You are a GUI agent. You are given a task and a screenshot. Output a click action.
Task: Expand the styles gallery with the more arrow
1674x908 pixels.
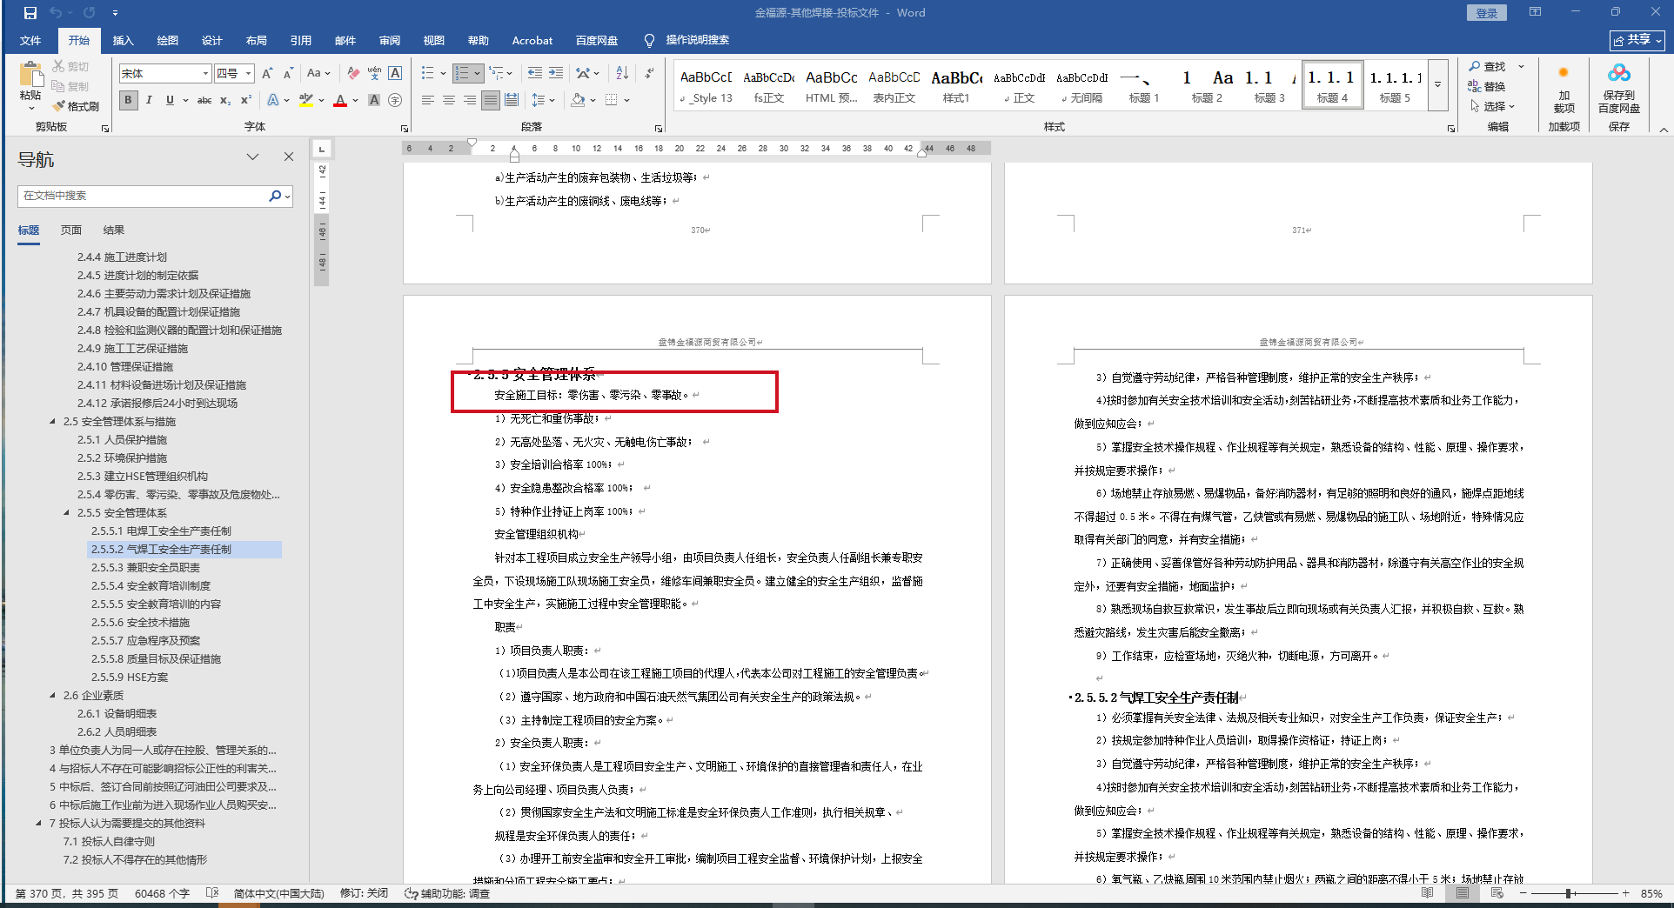tap(1437, 84)
